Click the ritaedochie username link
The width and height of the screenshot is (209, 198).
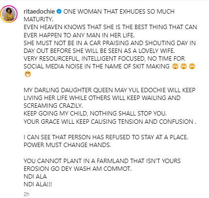pos(39,12)
